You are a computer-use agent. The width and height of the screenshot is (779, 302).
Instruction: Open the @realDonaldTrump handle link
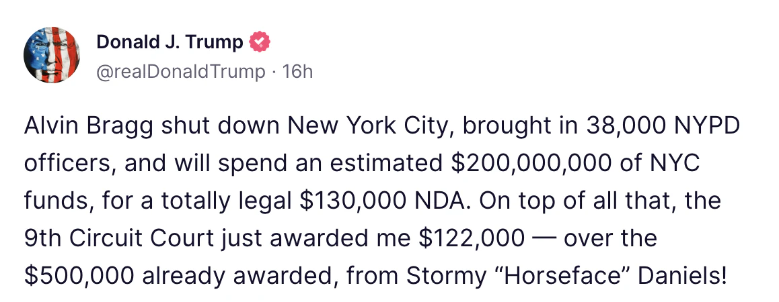tap(181, 72)
